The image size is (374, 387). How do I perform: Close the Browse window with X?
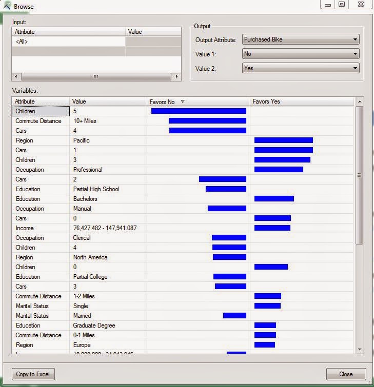pyautogui.click(x=361, y=5)
